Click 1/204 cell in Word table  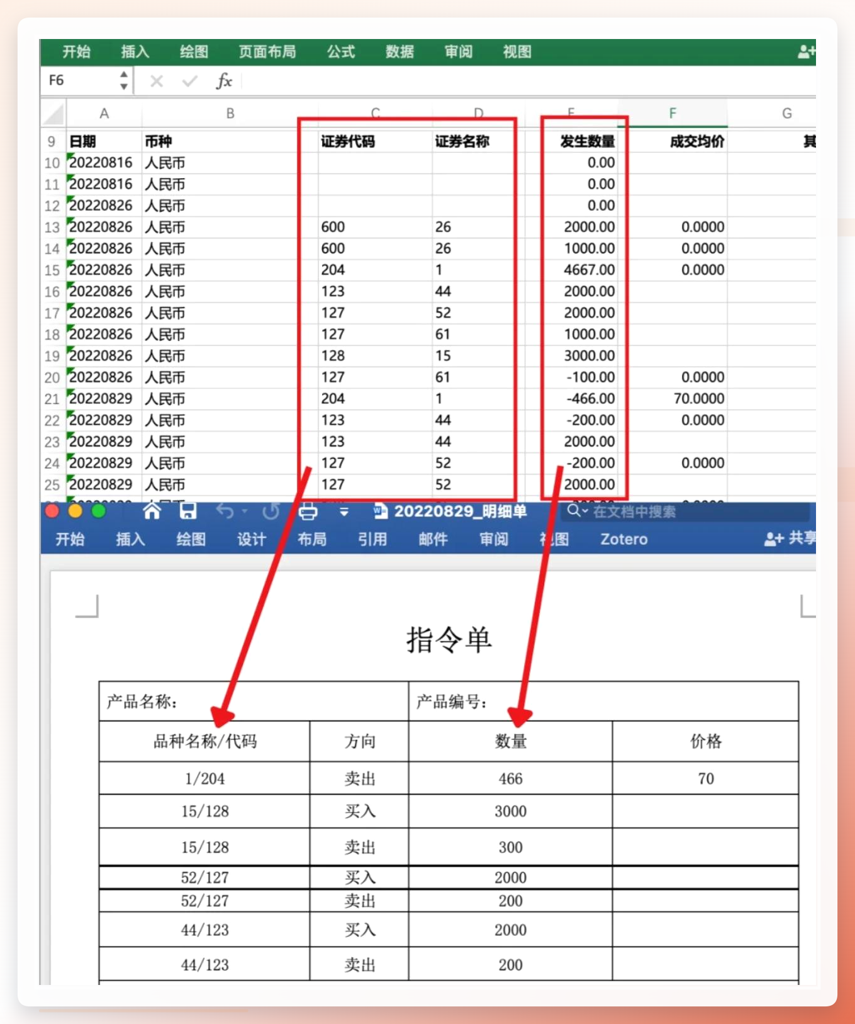pos(204,779)
